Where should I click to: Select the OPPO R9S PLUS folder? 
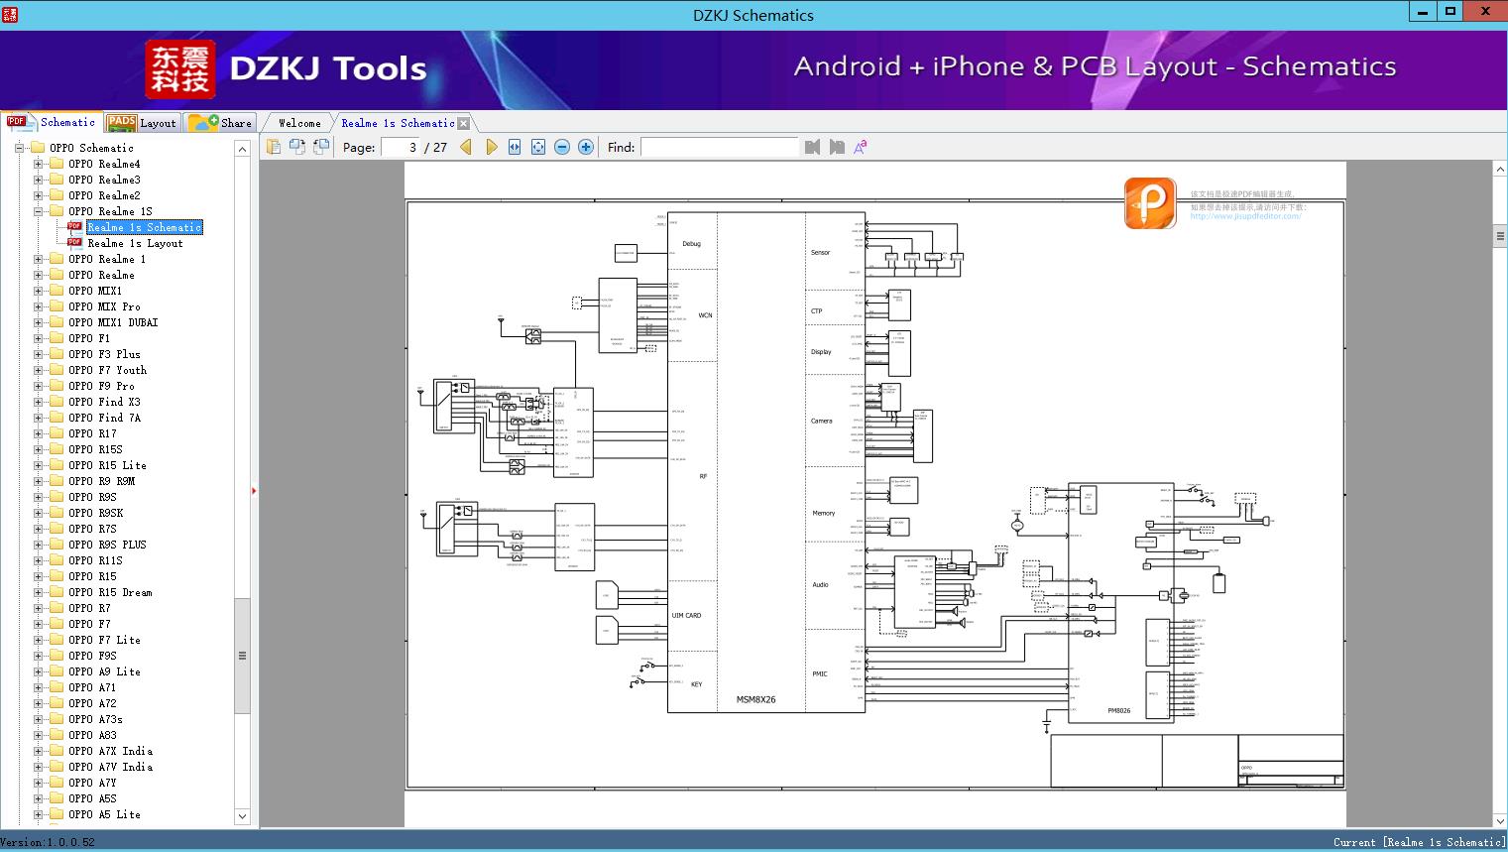click(107, 545)
